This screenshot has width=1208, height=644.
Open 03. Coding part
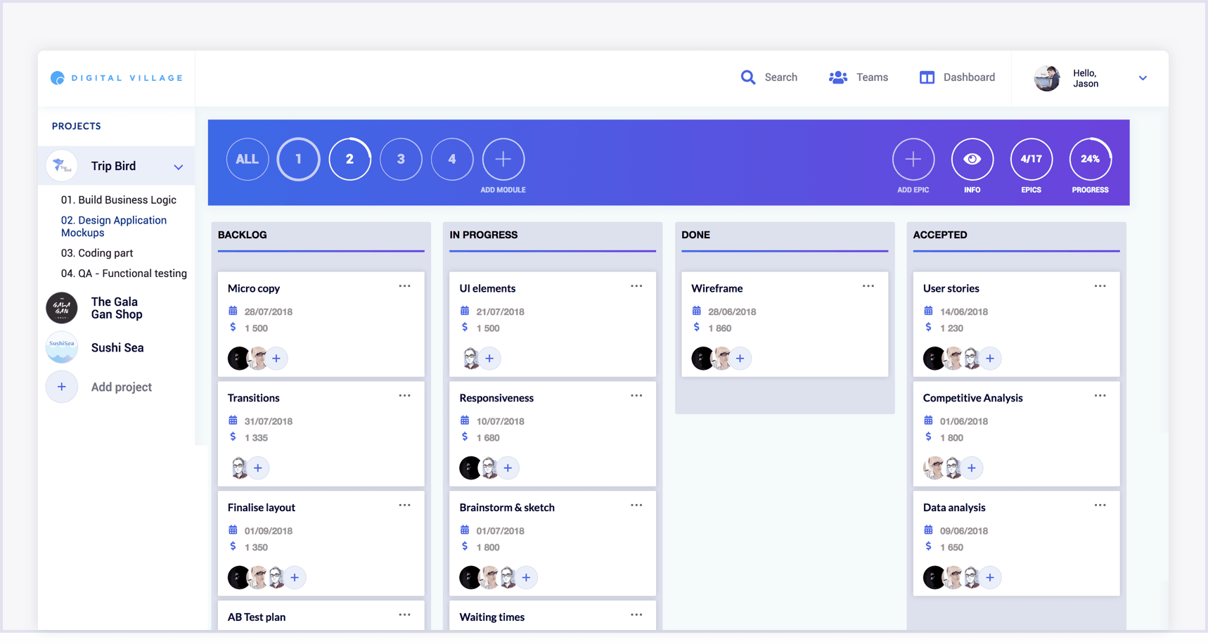97,253
